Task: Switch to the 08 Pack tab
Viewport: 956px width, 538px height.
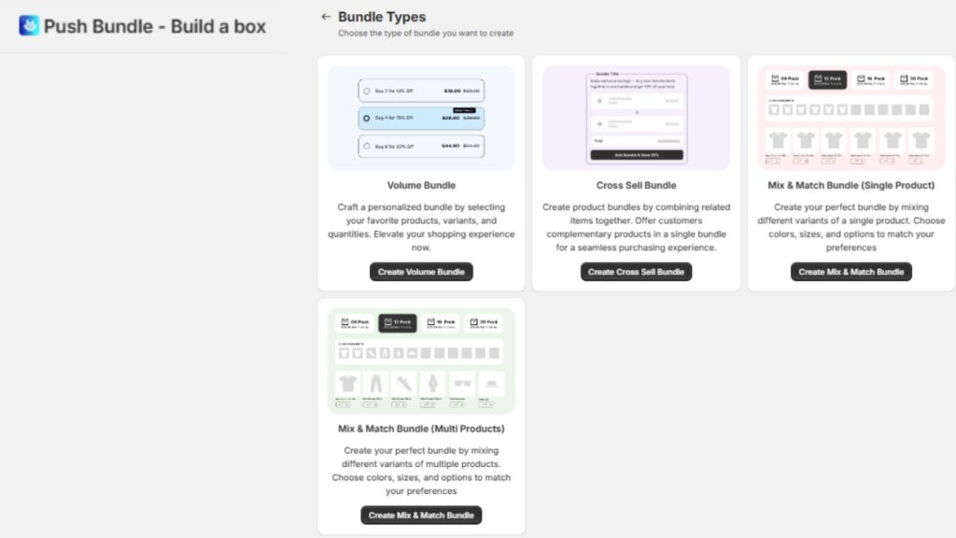Action: [x=784, y=78]
